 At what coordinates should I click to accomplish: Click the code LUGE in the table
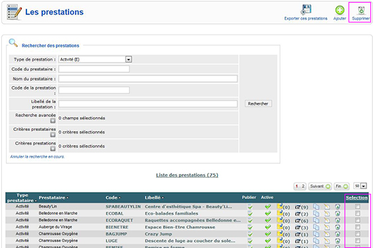point(112,241)
